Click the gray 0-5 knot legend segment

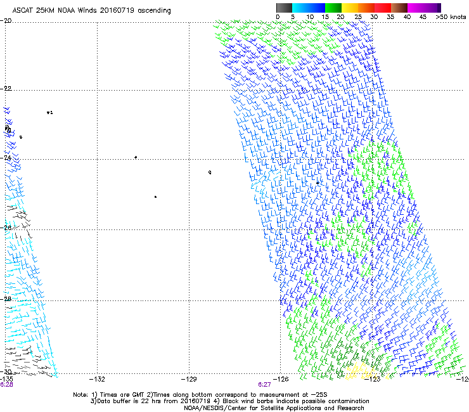284,8
